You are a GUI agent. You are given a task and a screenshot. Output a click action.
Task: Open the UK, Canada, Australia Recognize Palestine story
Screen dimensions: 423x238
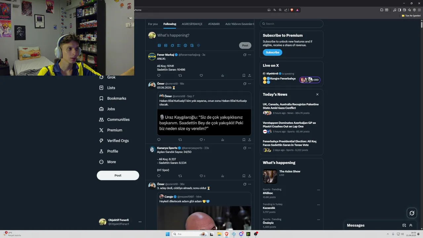[x=291, y=106]
